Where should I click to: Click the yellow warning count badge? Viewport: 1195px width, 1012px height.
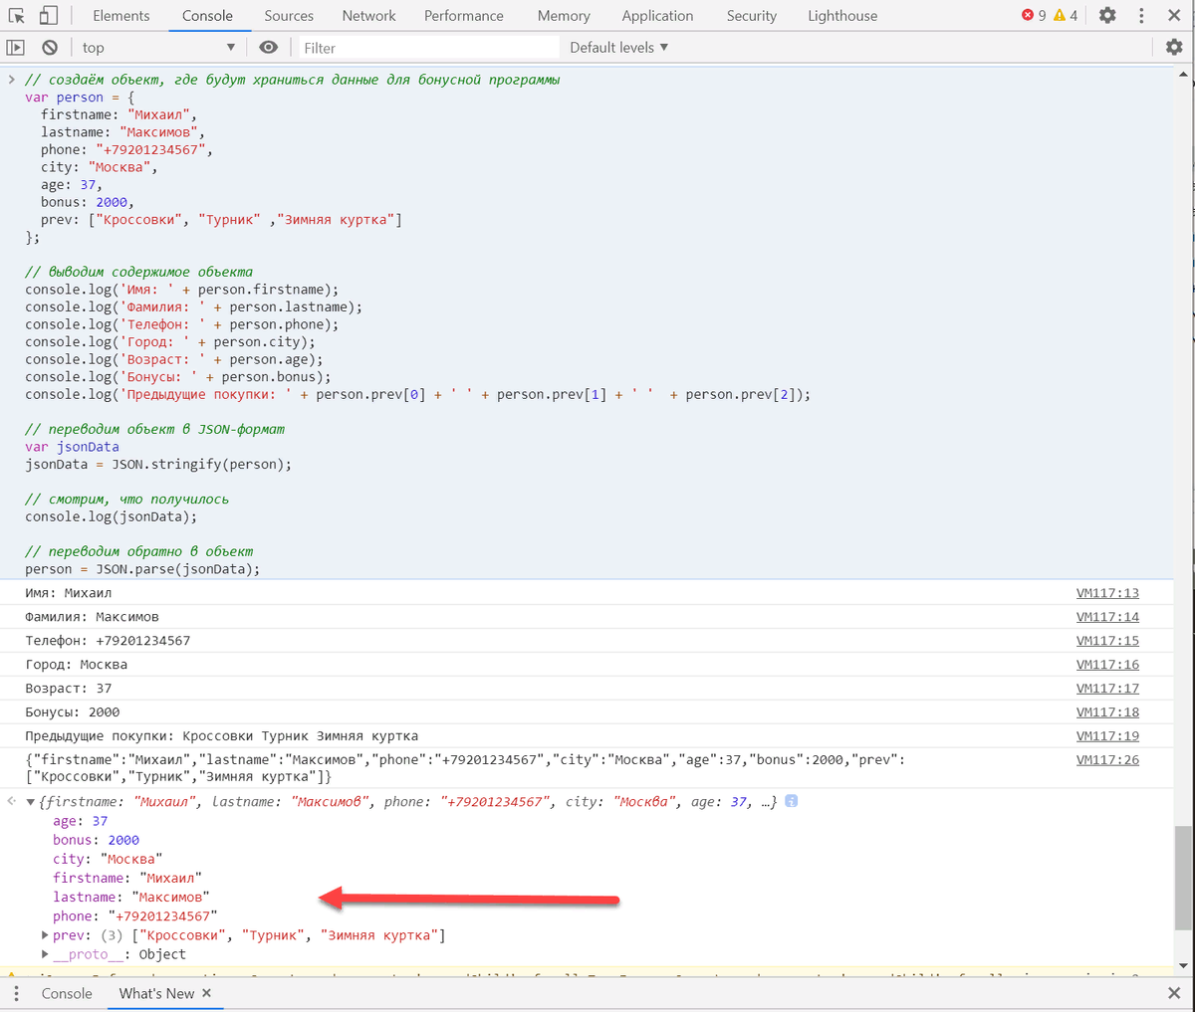(1066, 16)
